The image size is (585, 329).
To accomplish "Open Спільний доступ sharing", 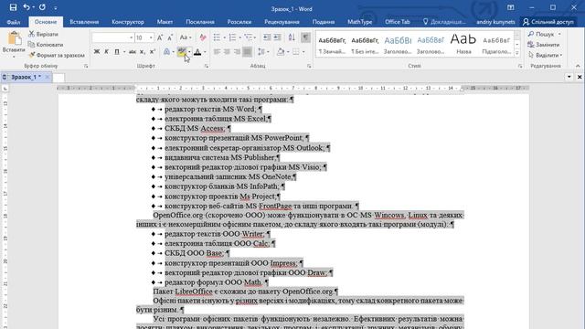I will click(548, 22).
